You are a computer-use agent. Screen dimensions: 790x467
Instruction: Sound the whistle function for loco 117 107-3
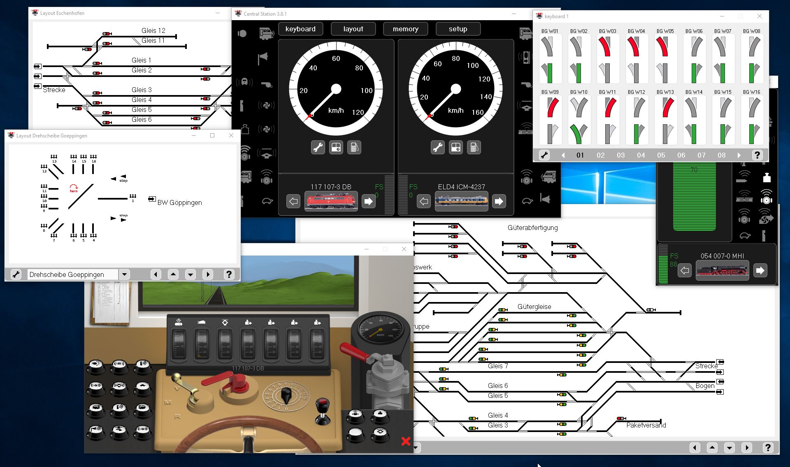coord(267,84)
